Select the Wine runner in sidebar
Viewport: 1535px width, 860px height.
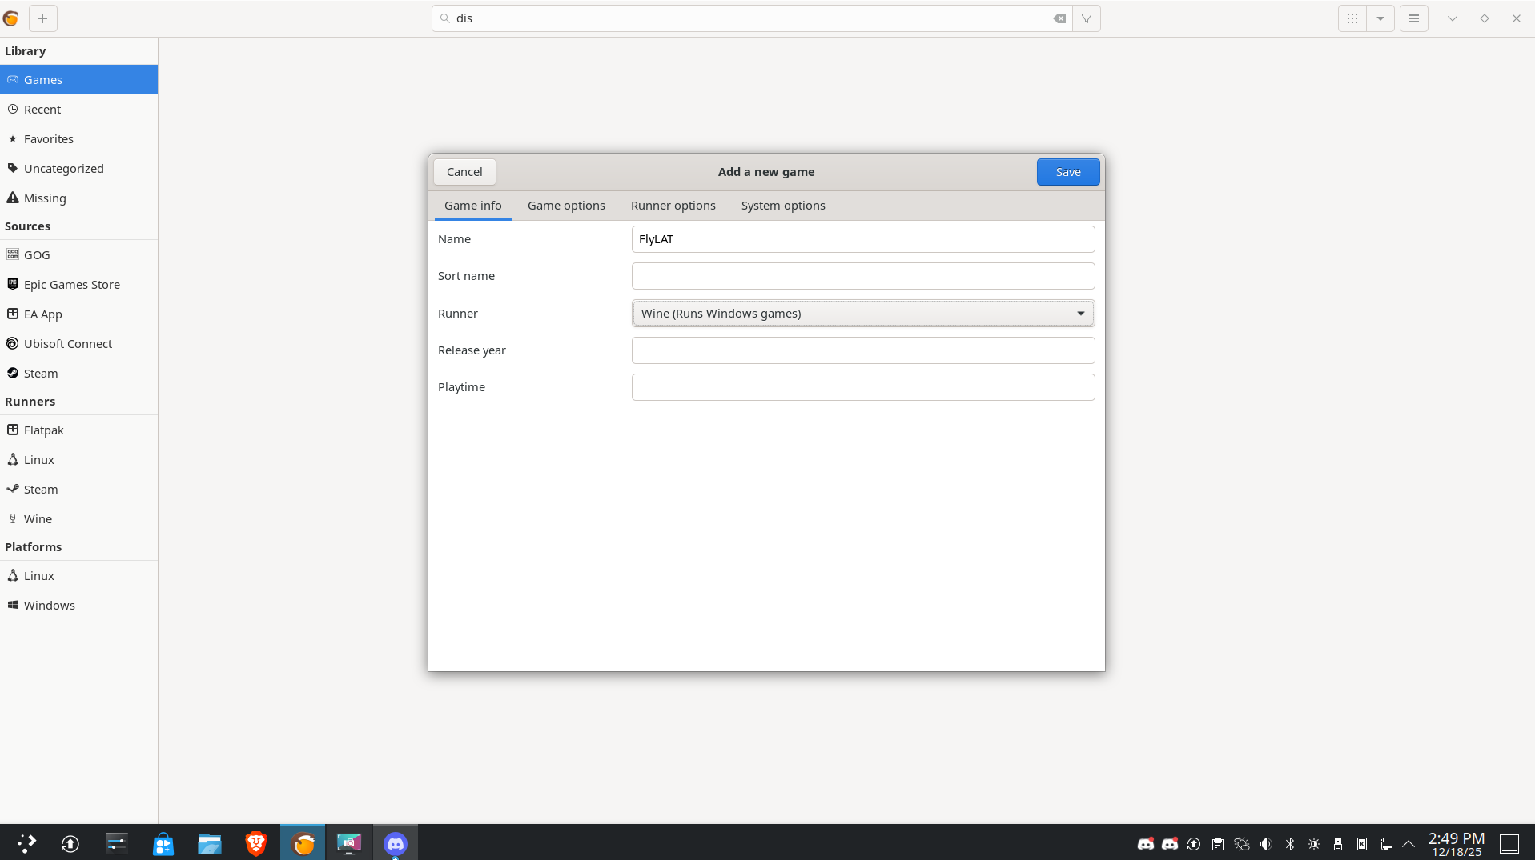[38, 519]
